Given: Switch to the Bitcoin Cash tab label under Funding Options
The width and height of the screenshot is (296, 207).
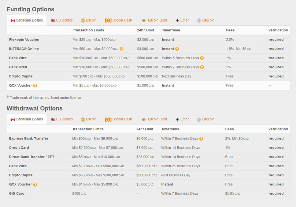Looking at the screenshot, I should 122,20.
